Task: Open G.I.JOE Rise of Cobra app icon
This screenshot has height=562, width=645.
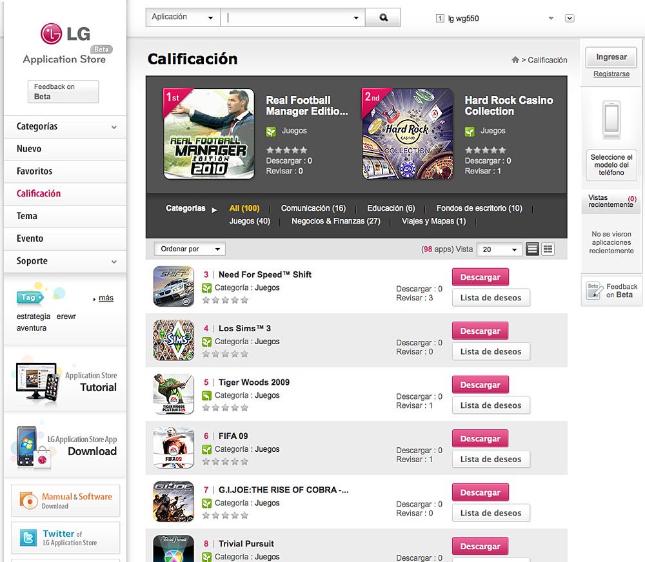Action: click(174, 501)
